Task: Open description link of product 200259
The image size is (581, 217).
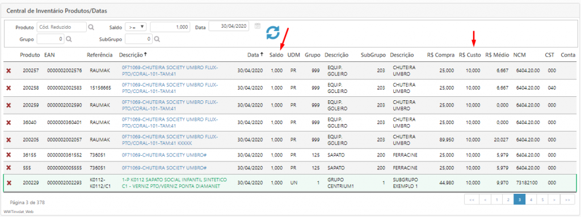Action: pos(170,105)
